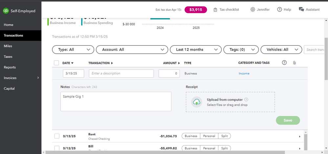Click the upload cloud icon in Receipt

pos(197,102)
